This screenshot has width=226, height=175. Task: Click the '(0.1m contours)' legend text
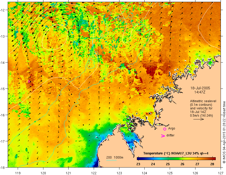(x=201, y=105)
